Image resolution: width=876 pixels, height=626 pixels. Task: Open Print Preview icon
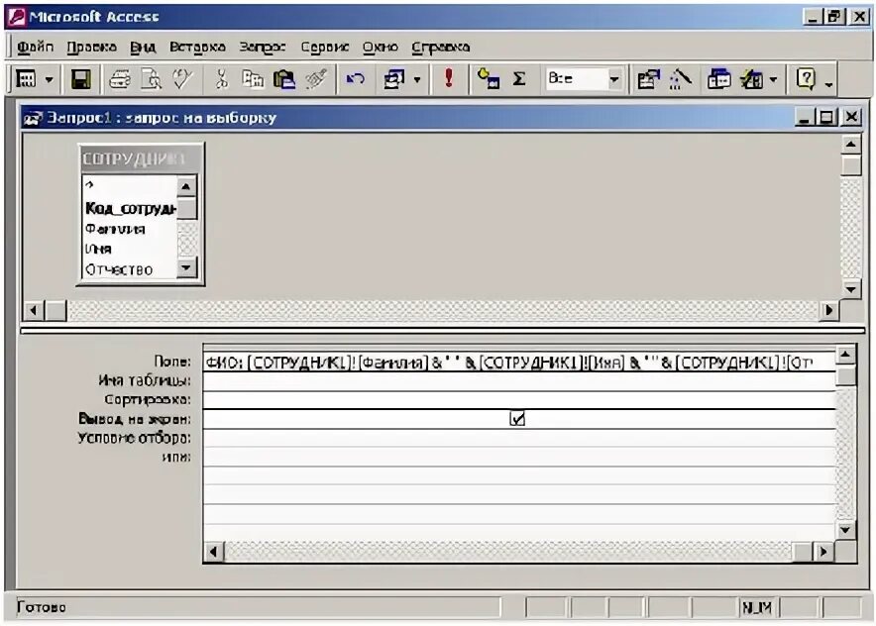pyautogui.click(x=151, y=79)
